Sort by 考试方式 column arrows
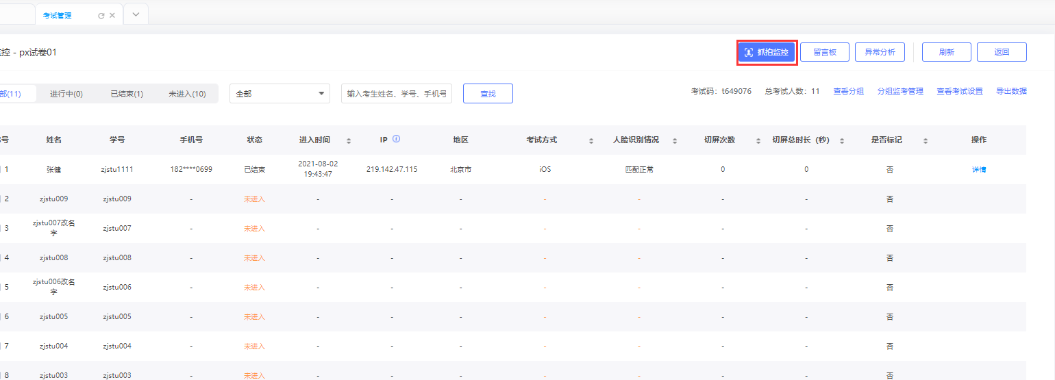The height and width of the screenshot is (380, 1055). click(x=591, y=140)
